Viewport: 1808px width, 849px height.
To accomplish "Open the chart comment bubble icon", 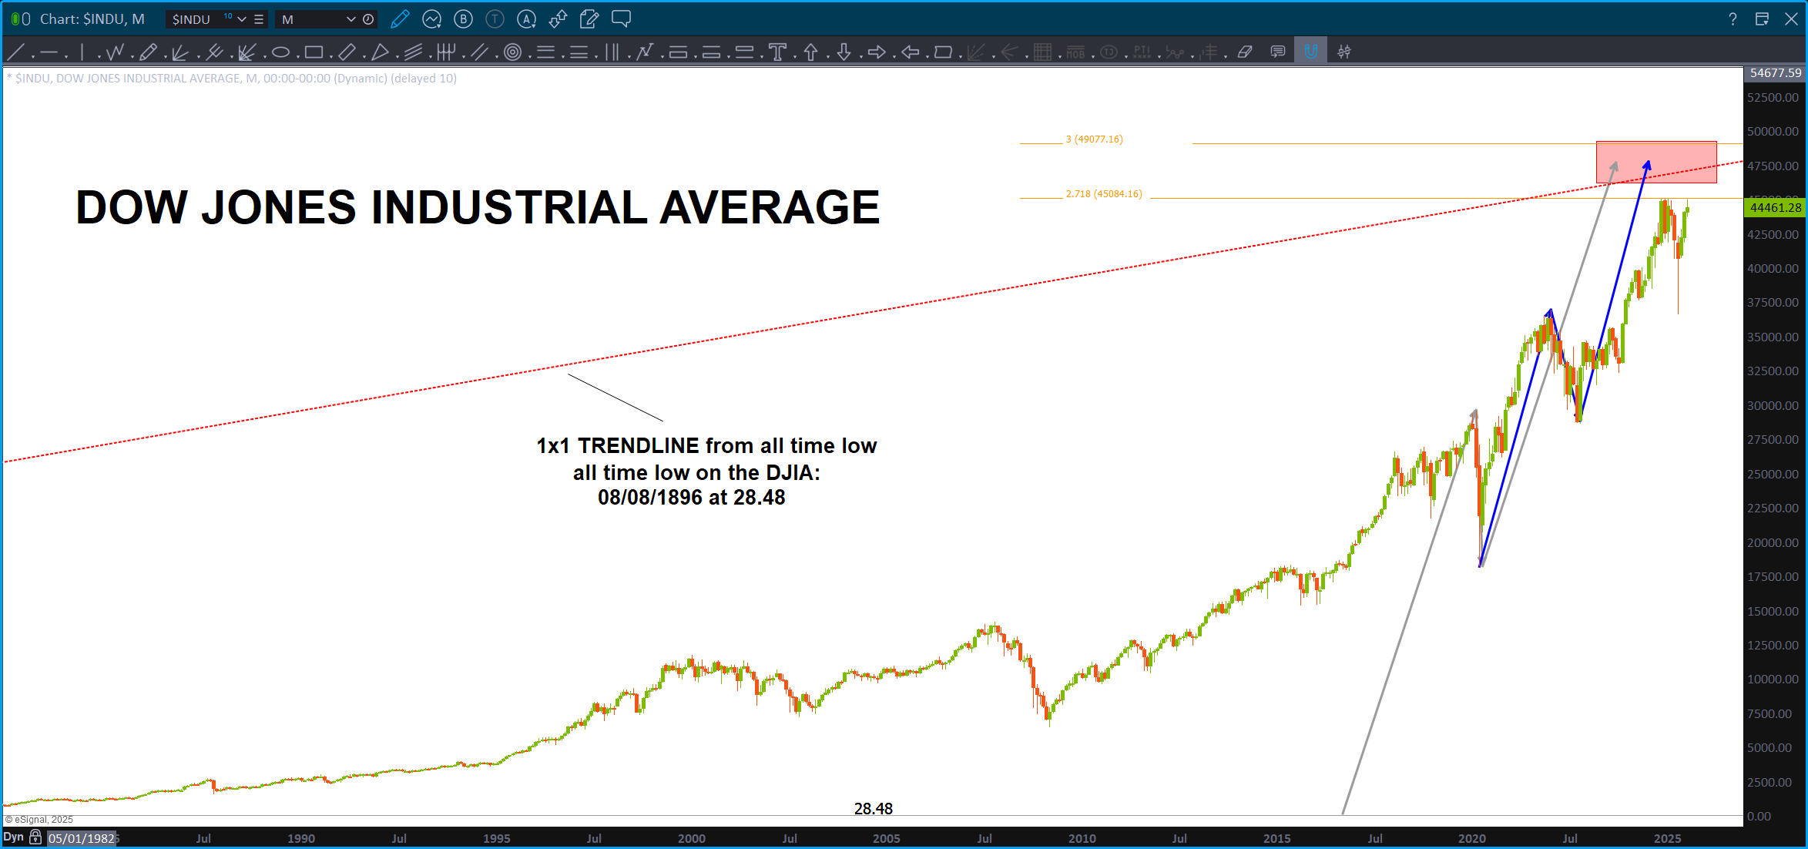I will 621,18.
